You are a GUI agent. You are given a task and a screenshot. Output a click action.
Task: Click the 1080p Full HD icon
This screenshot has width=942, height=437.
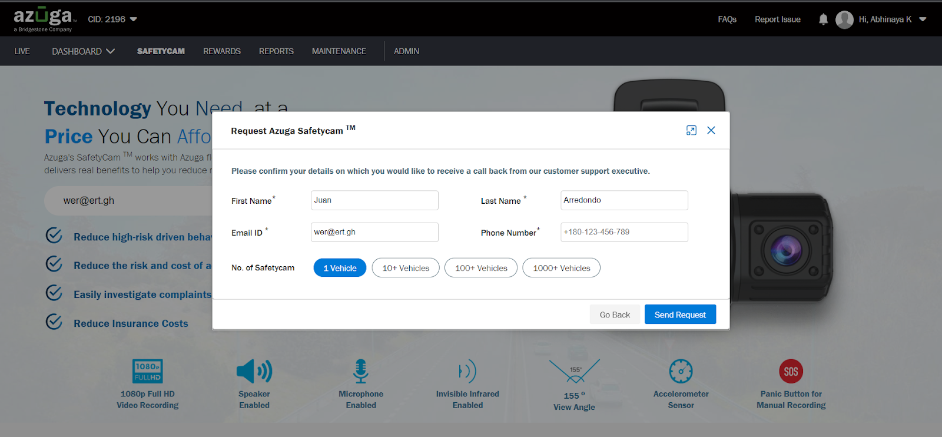[147, 371]
